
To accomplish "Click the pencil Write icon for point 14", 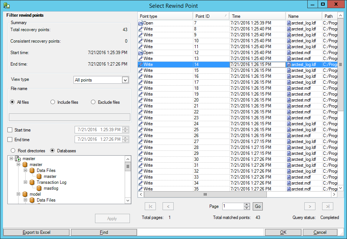I will [x=141, y=64].
